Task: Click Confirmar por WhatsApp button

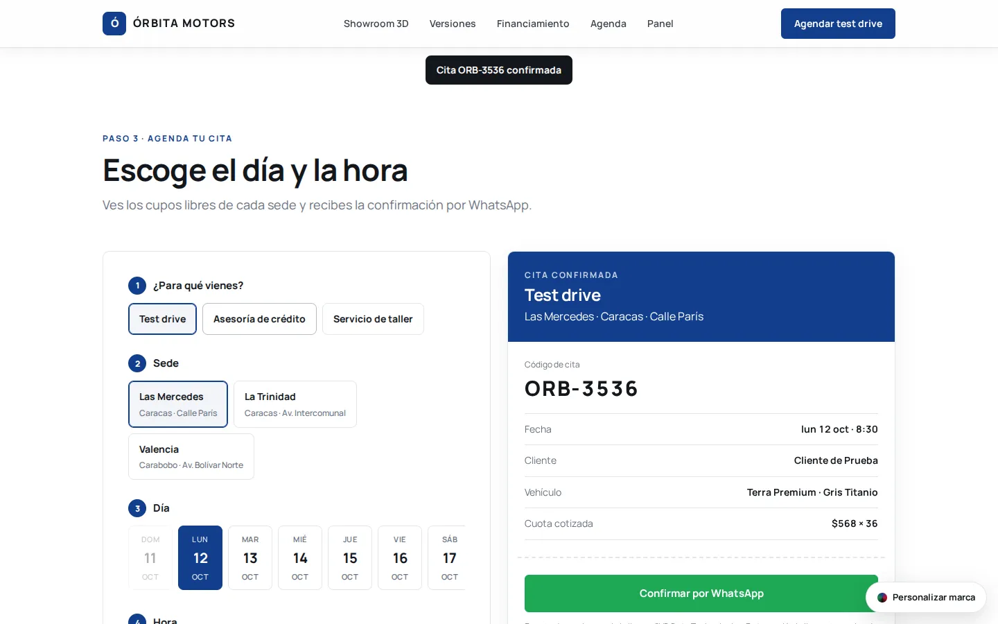Action: tap(701, 593)
